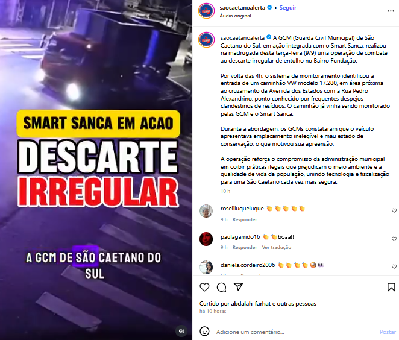The height and width of the screenshot is (340, 399).
Task: Open saocaetanoalerta profile picture in header
Action: tap(206, 11)
